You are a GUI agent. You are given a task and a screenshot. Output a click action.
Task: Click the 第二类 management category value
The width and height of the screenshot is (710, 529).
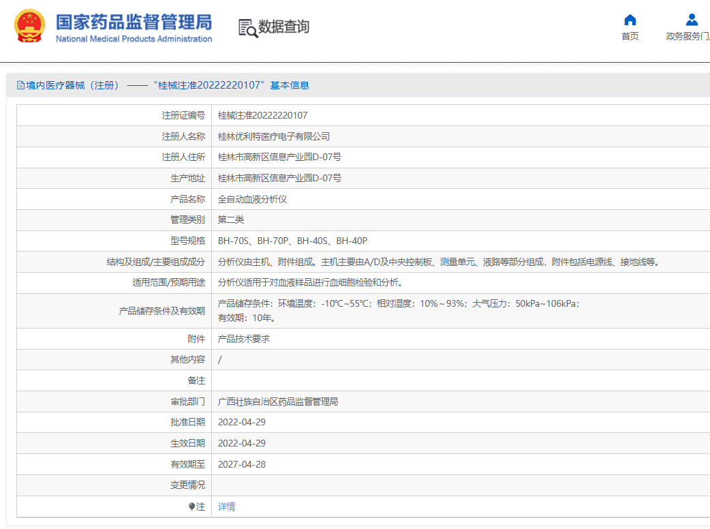(231, 220)
